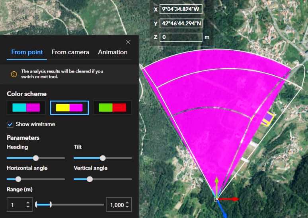This screenshot has height=218, width=308.
Task: Select the green and red color scheme
Action: point(112,108)
